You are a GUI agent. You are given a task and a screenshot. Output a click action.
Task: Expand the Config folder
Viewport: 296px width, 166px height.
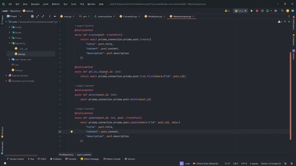9,27
